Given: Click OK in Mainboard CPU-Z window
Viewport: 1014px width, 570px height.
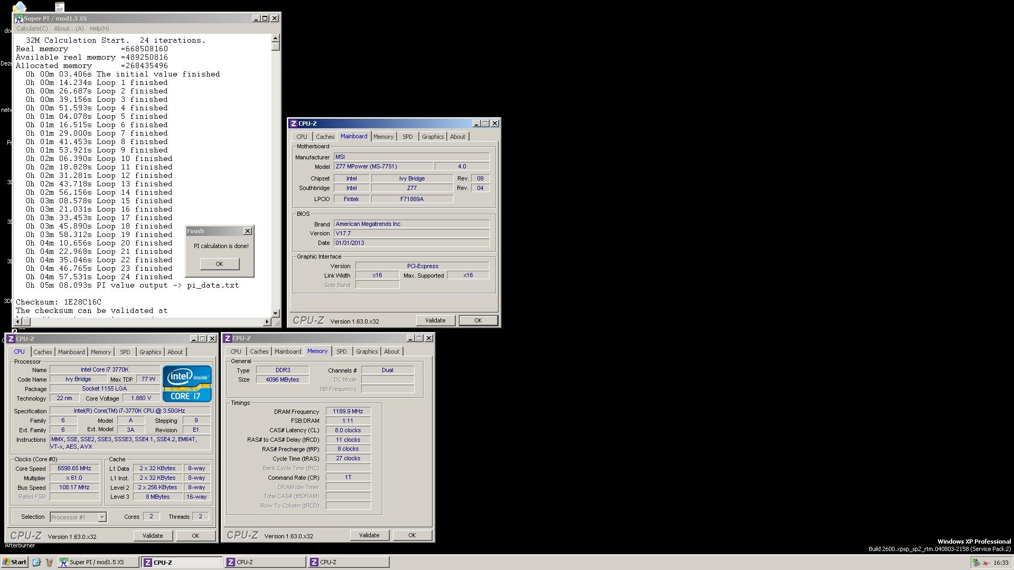Looking at the screenshot, I should tap(478, 320).
